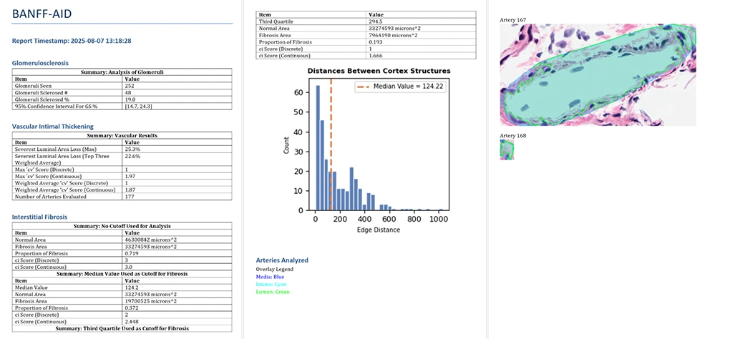Click the Vascular Intimal Thickening heading
The height and width of the screenshot is (339, 730).
coord(53,126)
